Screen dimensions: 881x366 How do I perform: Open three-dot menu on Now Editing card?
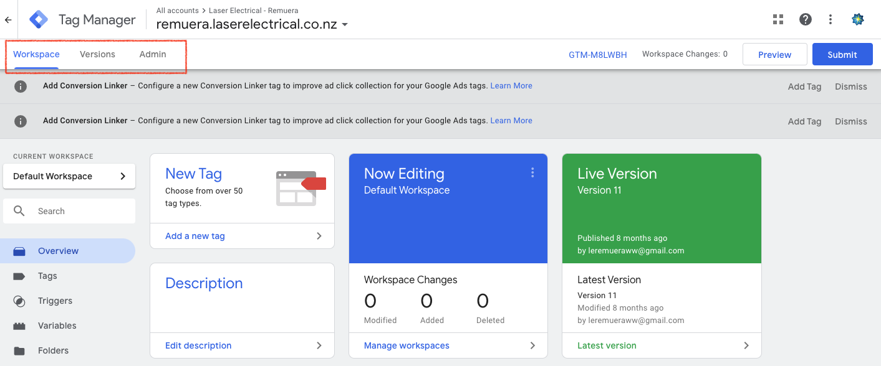click(532, 173)
